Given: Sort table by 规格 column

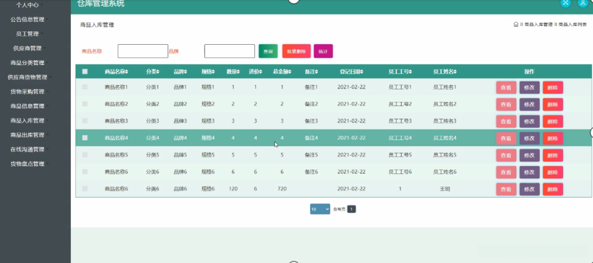Looking at the screenshot, I should coord(208,72).
